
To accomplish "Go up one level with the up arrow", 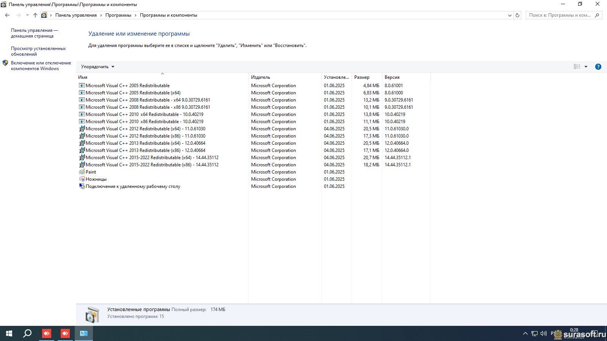I will [35, 15].
